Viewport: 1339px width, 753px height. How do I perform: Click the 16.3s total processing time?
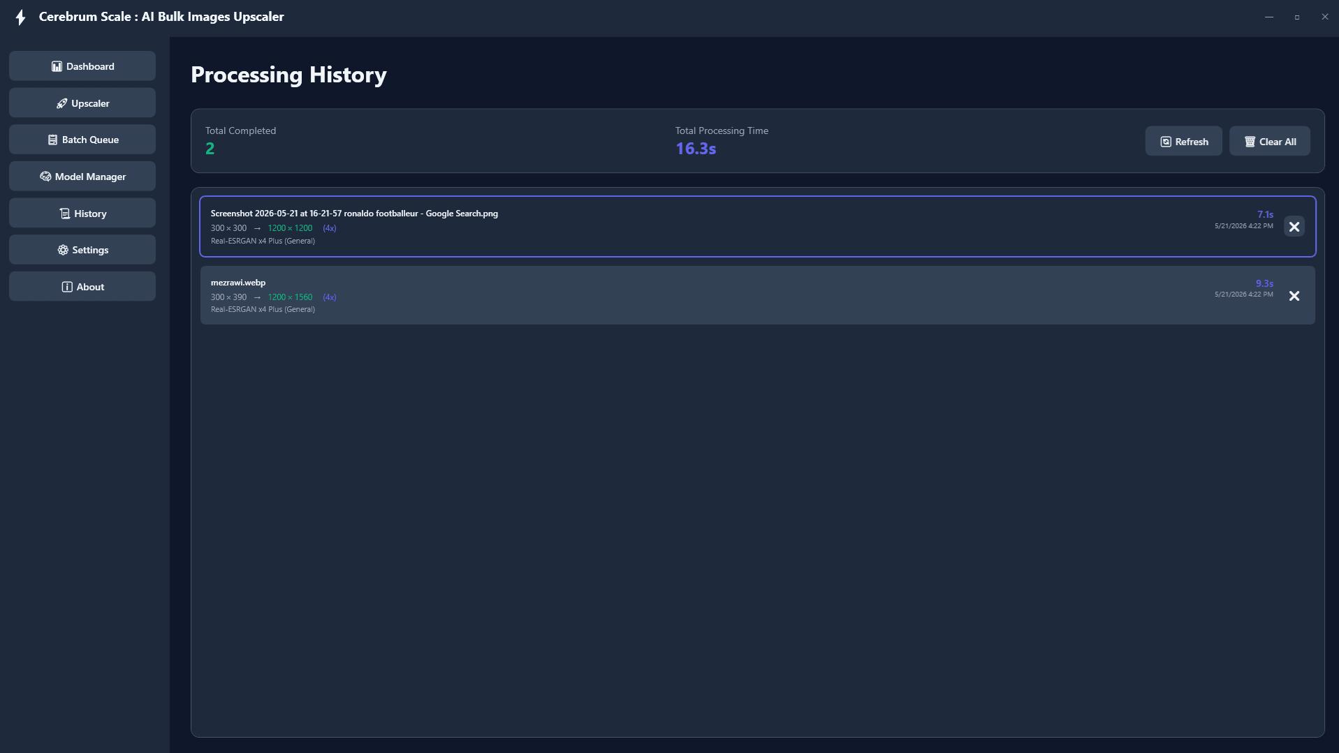[696, 149]
